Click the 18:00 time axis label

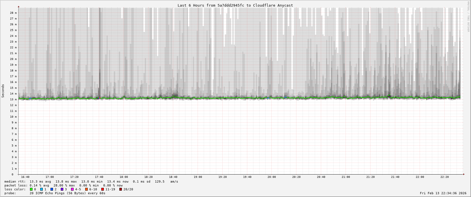[x=124, y=177]
